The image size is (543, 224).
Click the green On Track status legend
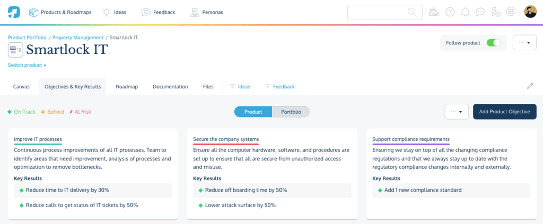(21, 112)
